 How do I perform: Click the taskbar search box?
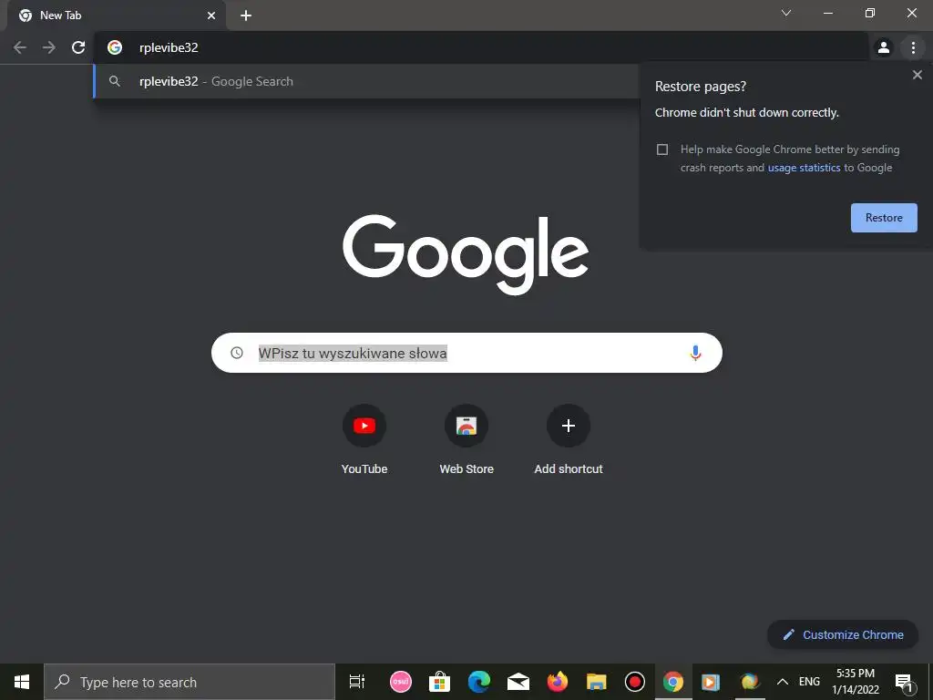190,682
